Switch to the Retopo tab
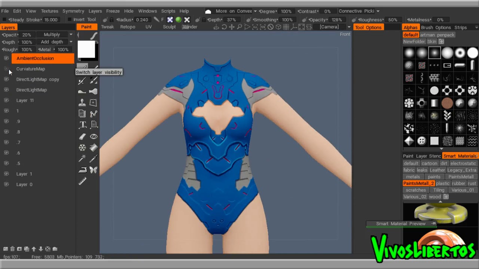Image resolution: width=479 pixels, height=269 pixels. point(128,27)
